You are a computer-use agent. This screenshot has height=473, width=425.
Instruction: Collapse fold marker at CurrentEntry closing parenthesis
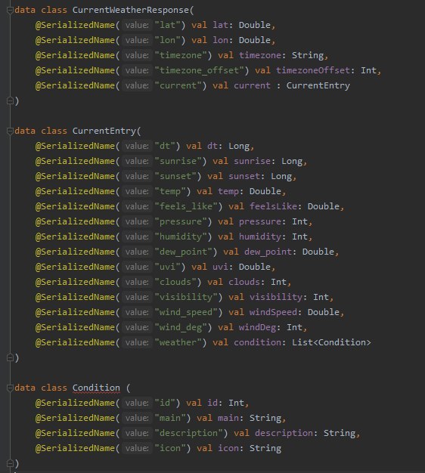click(10, 357)
